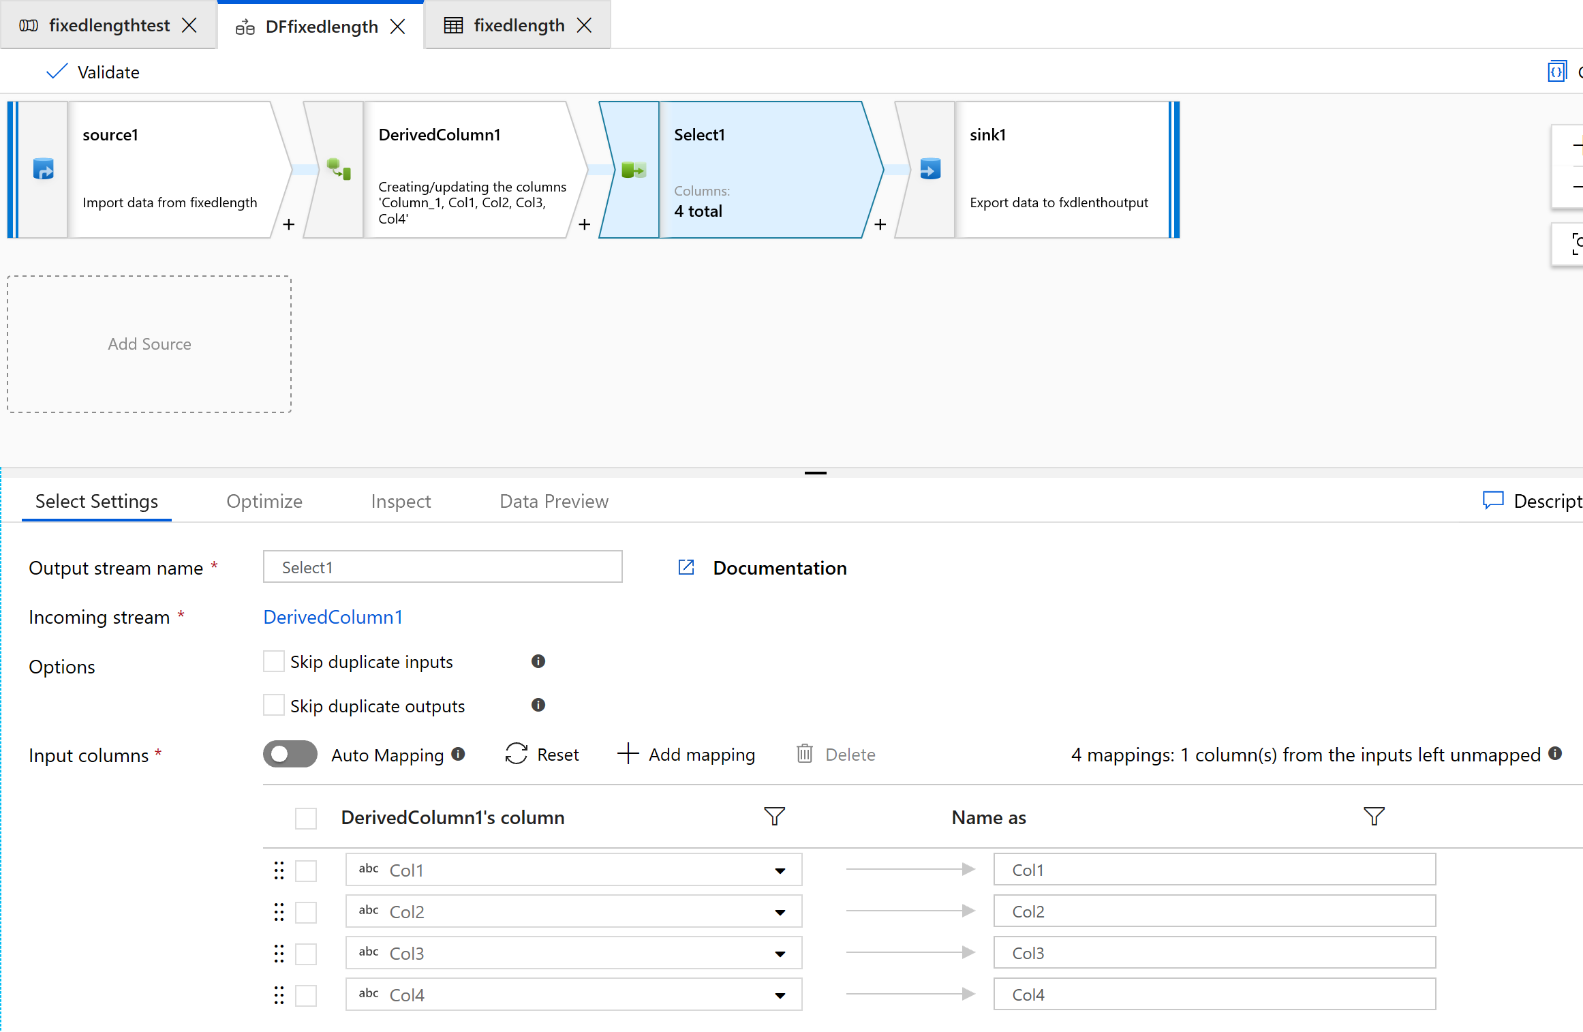
Task: Click the plus icon after DerivedColumn1
Action: [x=584, y=224]
